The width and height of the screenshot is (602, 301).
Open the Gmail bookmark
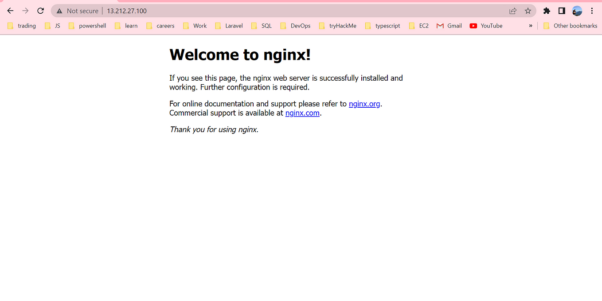coord(449,26)
